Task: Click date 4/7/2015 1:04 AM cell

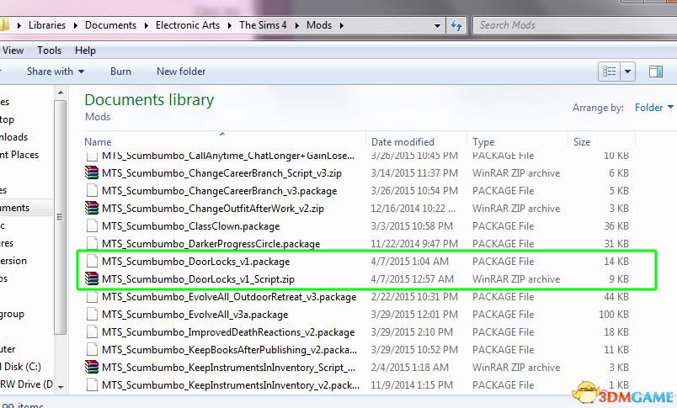Action: point(409,262)
